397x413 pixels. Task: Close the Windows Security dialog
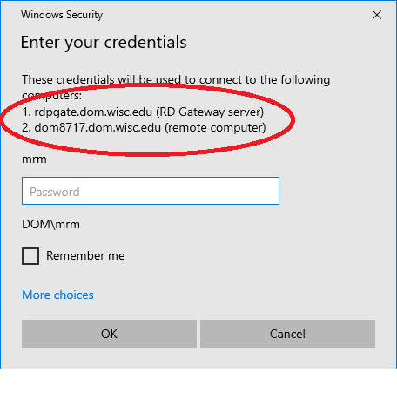(377, 15)
